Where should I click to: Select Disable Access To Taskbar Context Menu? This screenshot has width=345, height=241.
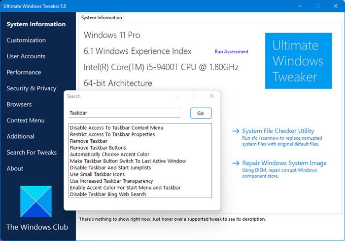[117, 128]
